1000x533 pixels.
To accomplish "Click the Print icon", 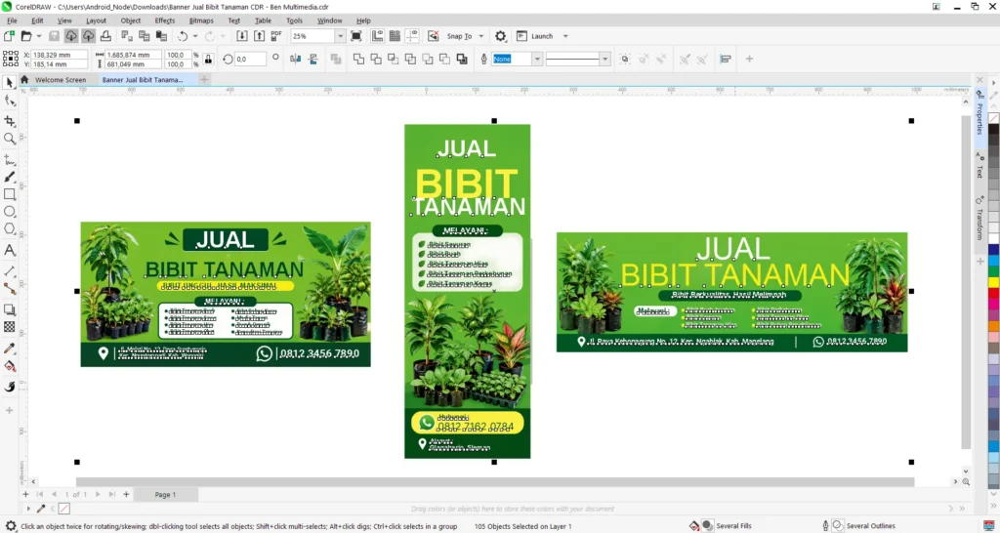I will click(x=105, y=36).
